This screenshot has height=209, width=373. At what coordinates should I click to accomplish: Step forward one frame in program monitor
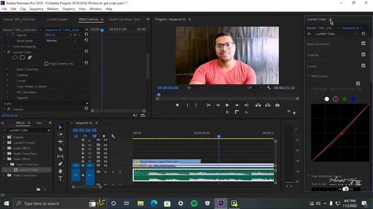coord(237,105)
